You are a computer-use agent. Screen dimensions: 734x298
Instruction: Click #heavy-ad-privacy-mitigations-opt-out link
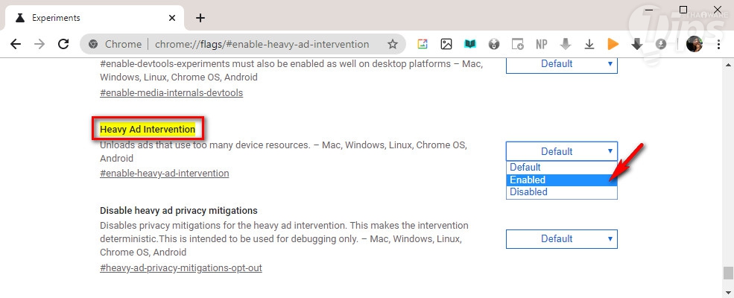180,267
